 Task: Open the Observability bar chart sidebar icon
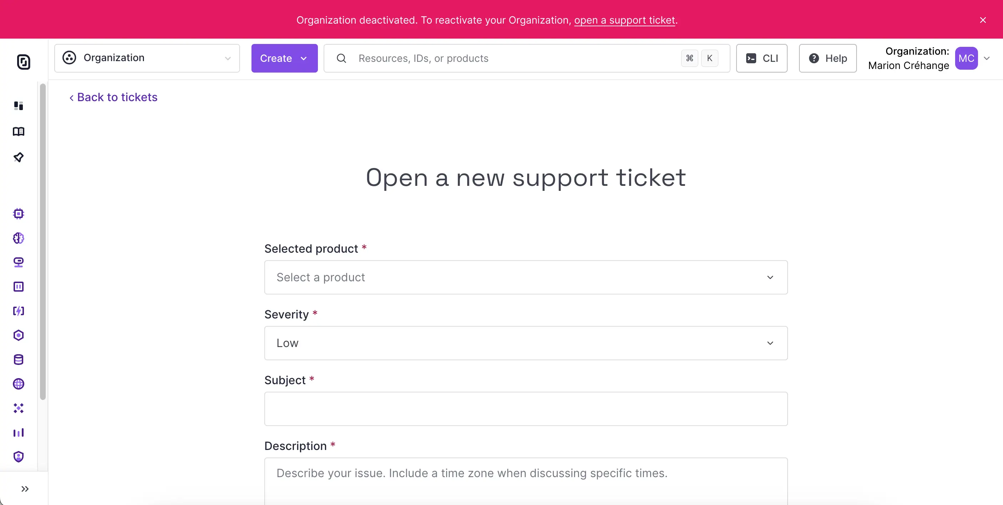point(18,432)
